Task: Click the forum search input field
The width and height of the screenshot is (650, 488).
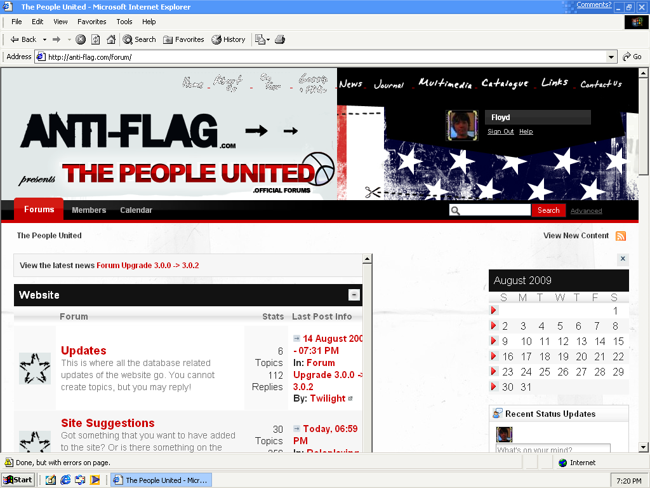Action: [495, 210]
